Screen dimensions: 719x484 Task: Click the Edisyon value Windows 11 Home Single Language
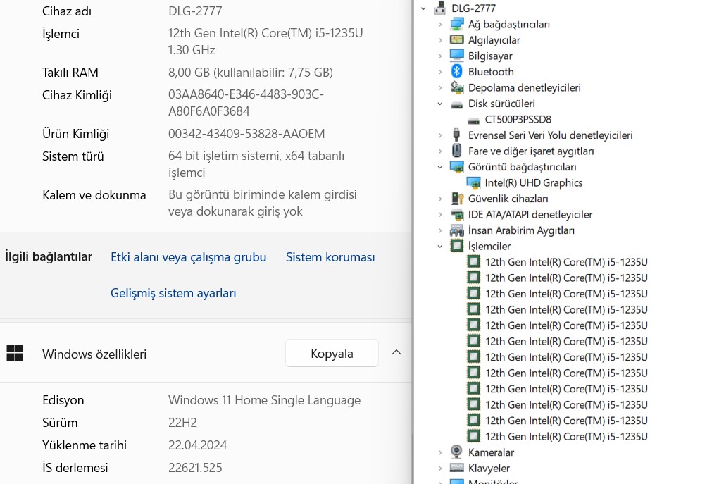265,400
